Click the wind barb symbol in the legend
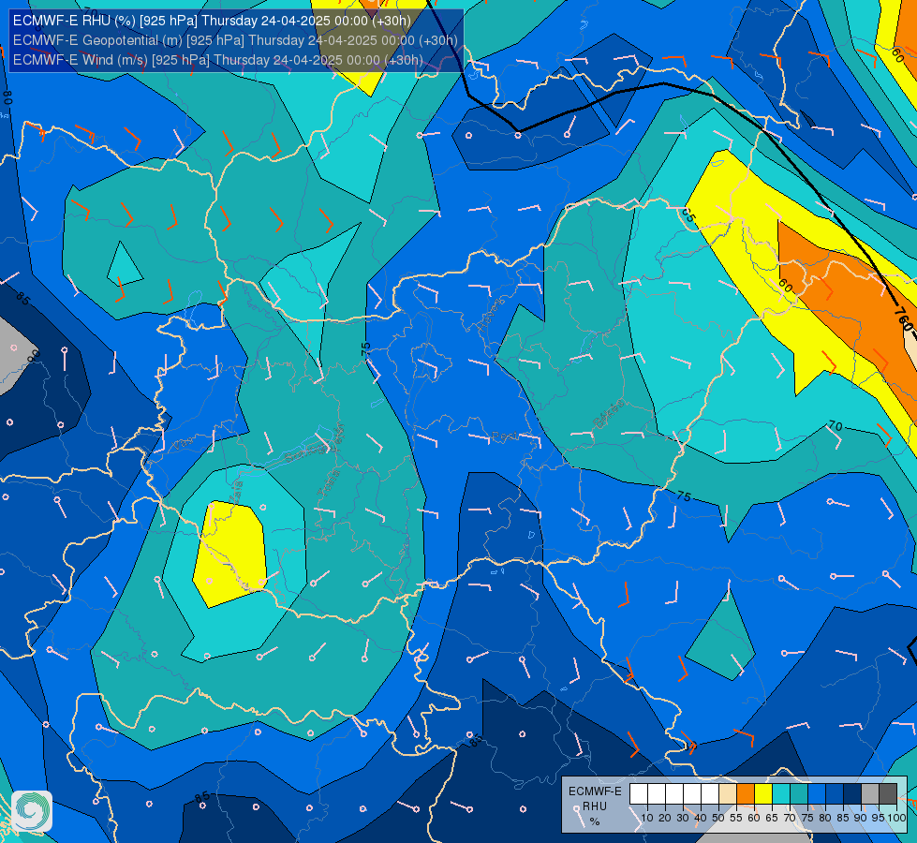The height and width of the screenshot is (843, 917). click(x=581, y=817)
